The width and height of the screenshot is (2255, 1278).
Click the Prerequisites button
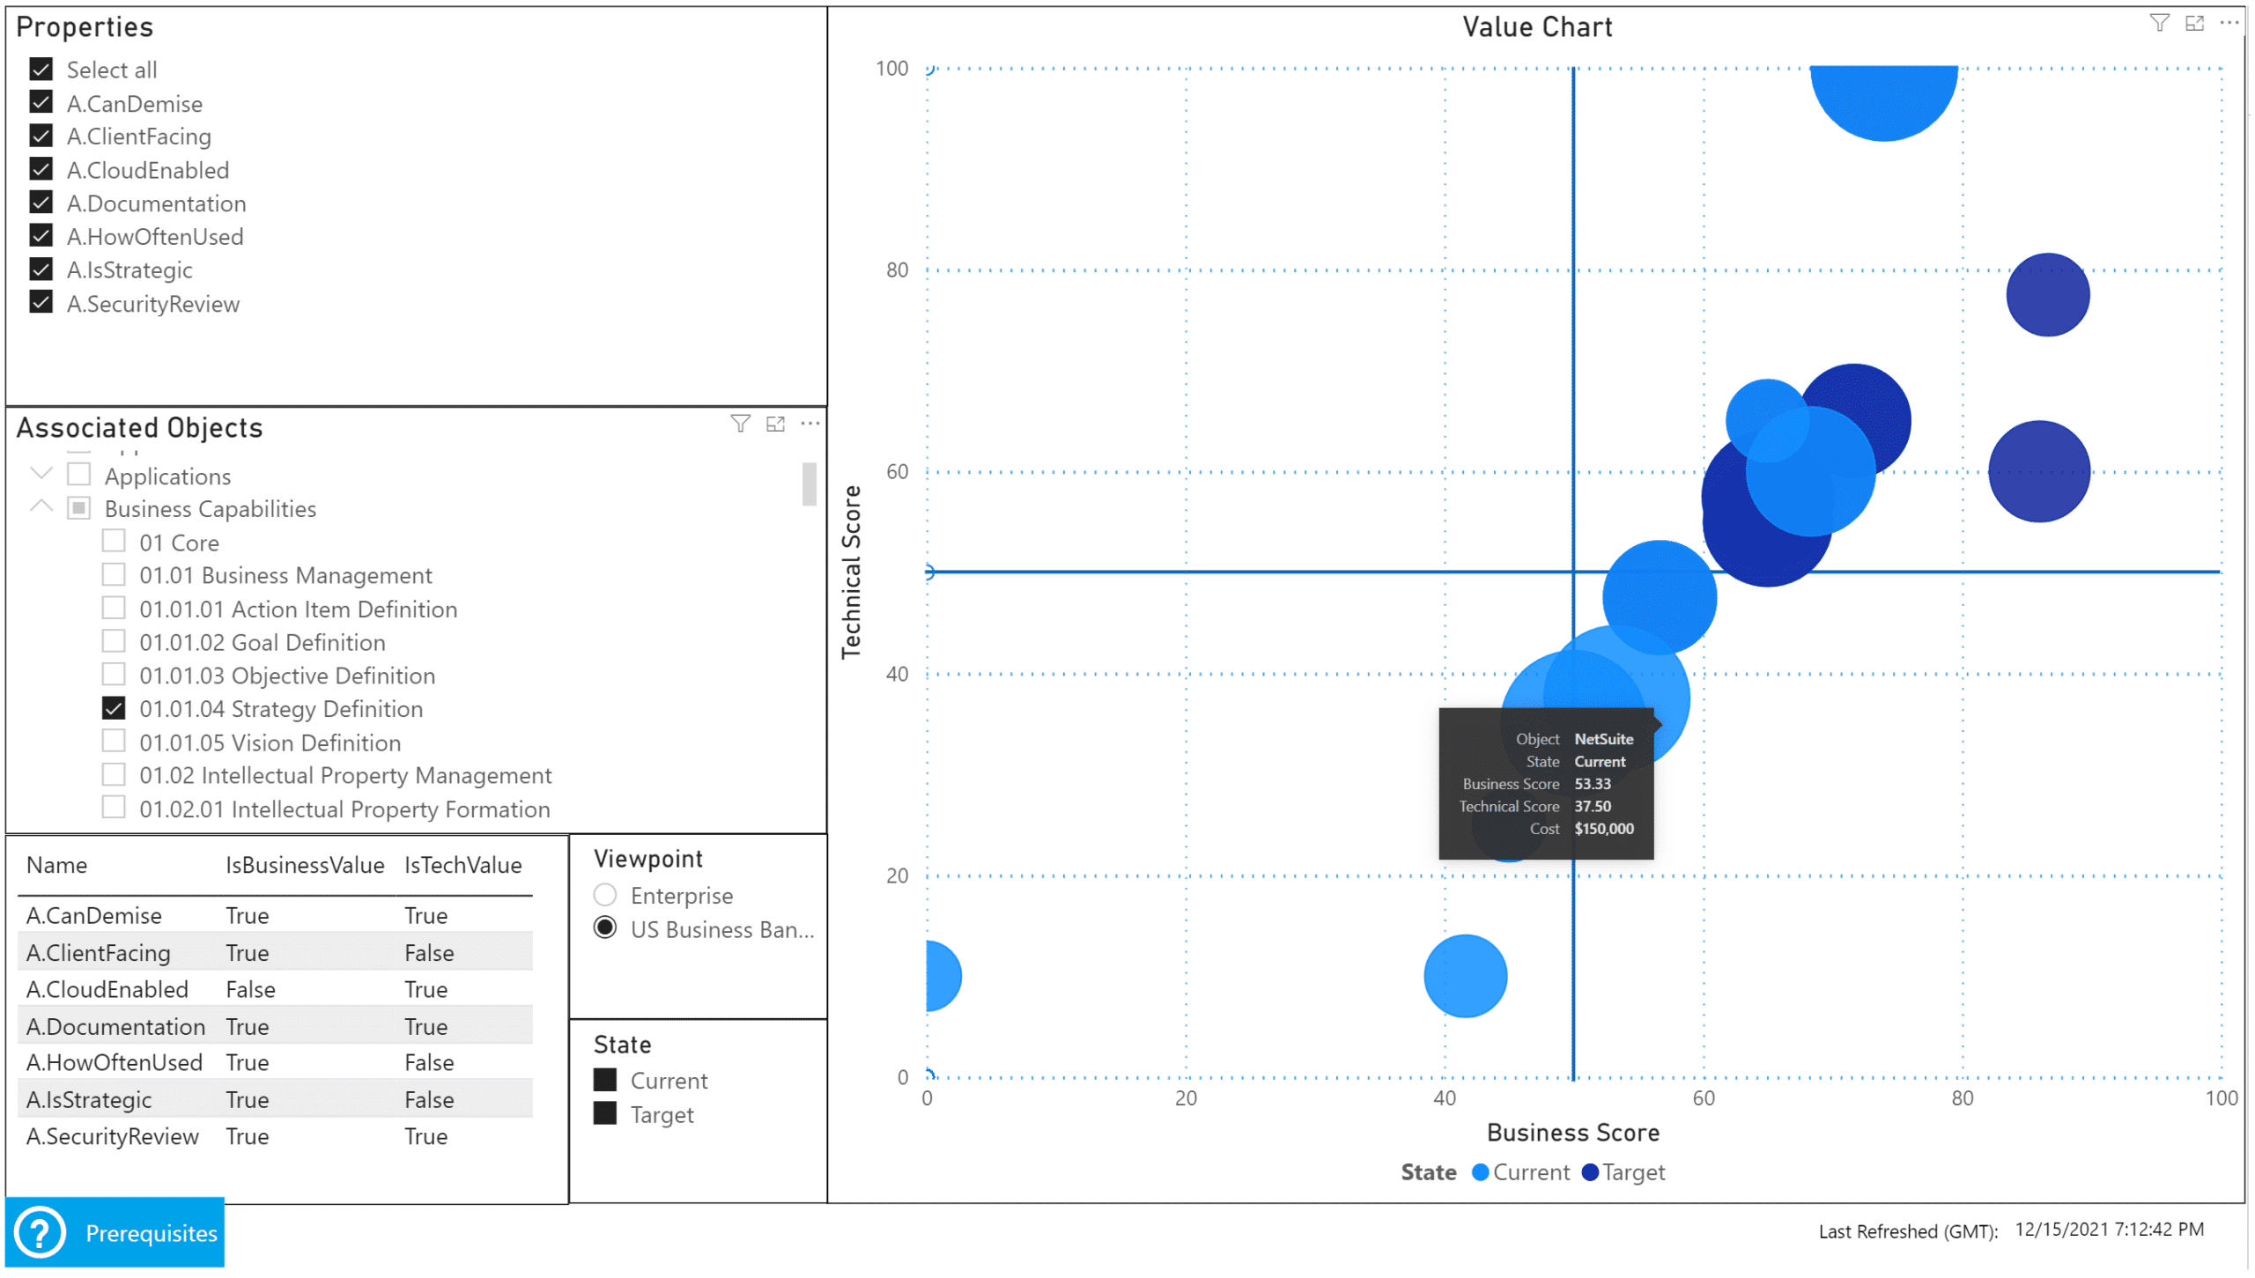(x=150, y=1234)
